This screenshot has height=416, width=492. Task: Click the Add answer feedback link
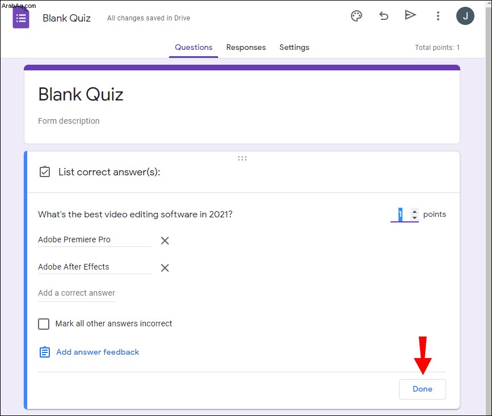(x=97, y=352)
